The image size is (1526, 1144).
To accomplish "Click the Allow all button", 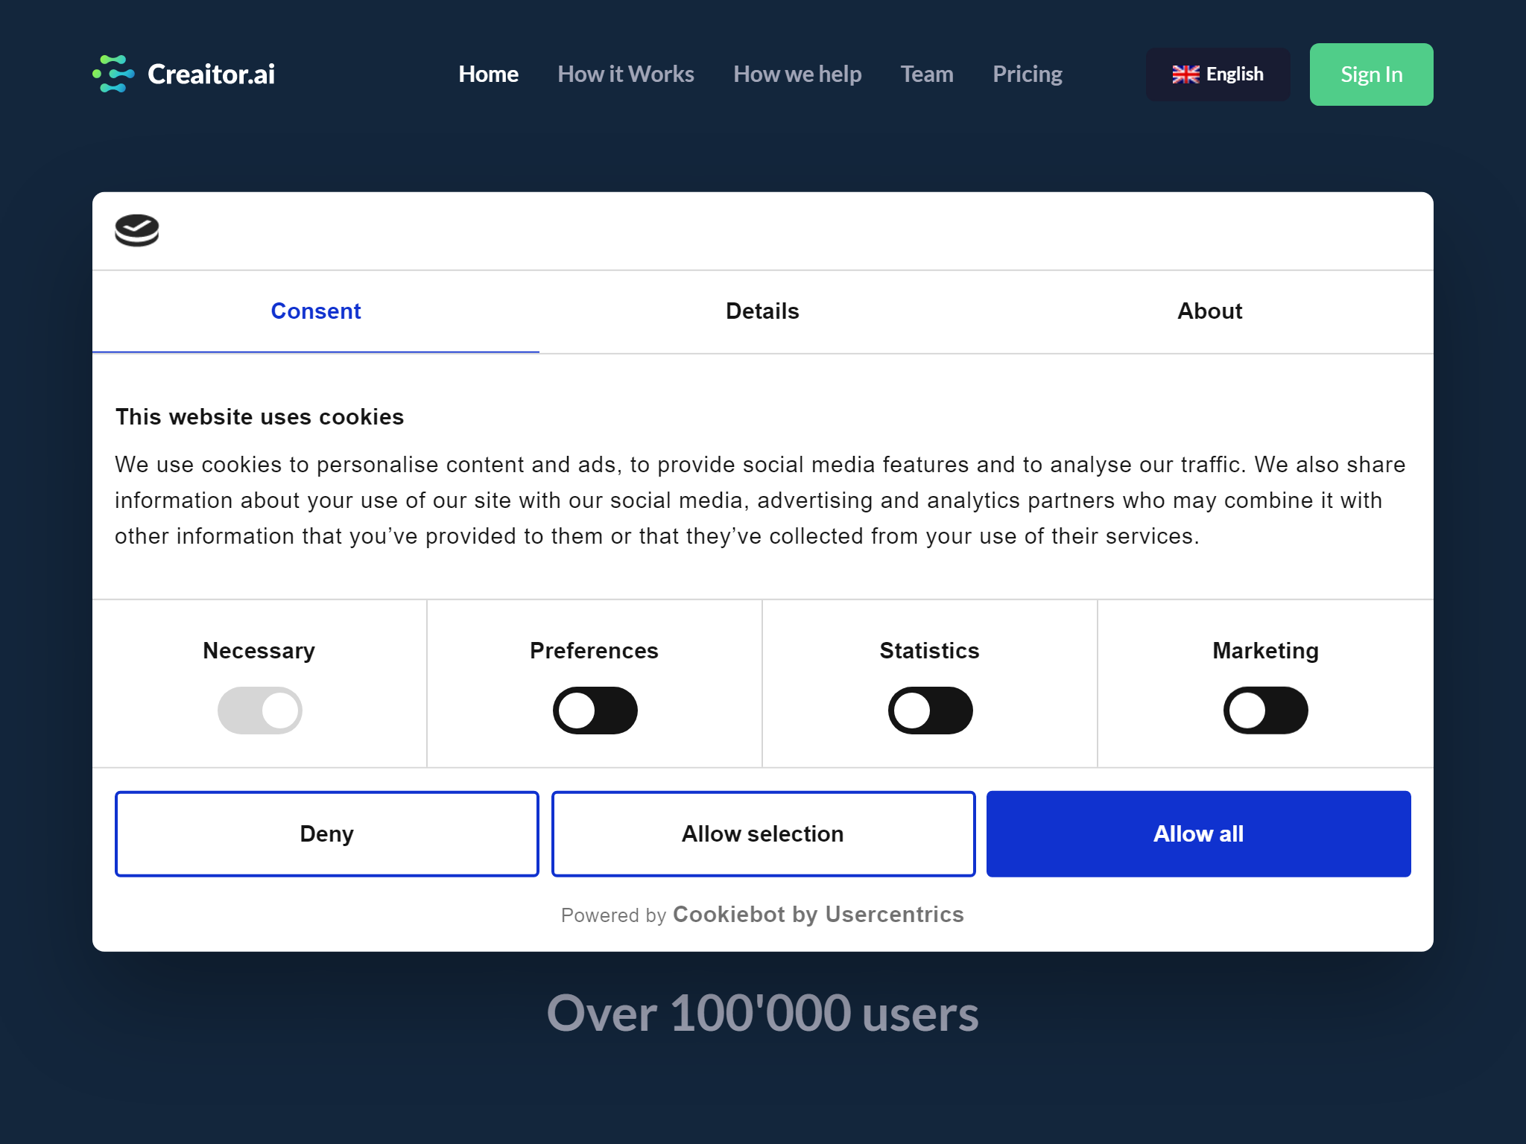I will click(x=1197, y=833).
